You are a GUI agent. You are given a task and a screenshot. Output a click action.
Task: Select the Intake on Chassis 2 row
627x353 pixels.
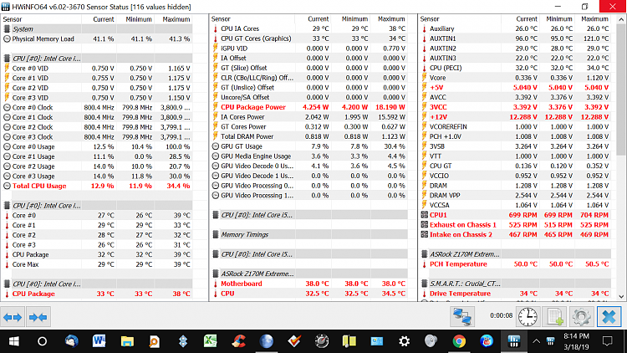click(x=516, y=234)
